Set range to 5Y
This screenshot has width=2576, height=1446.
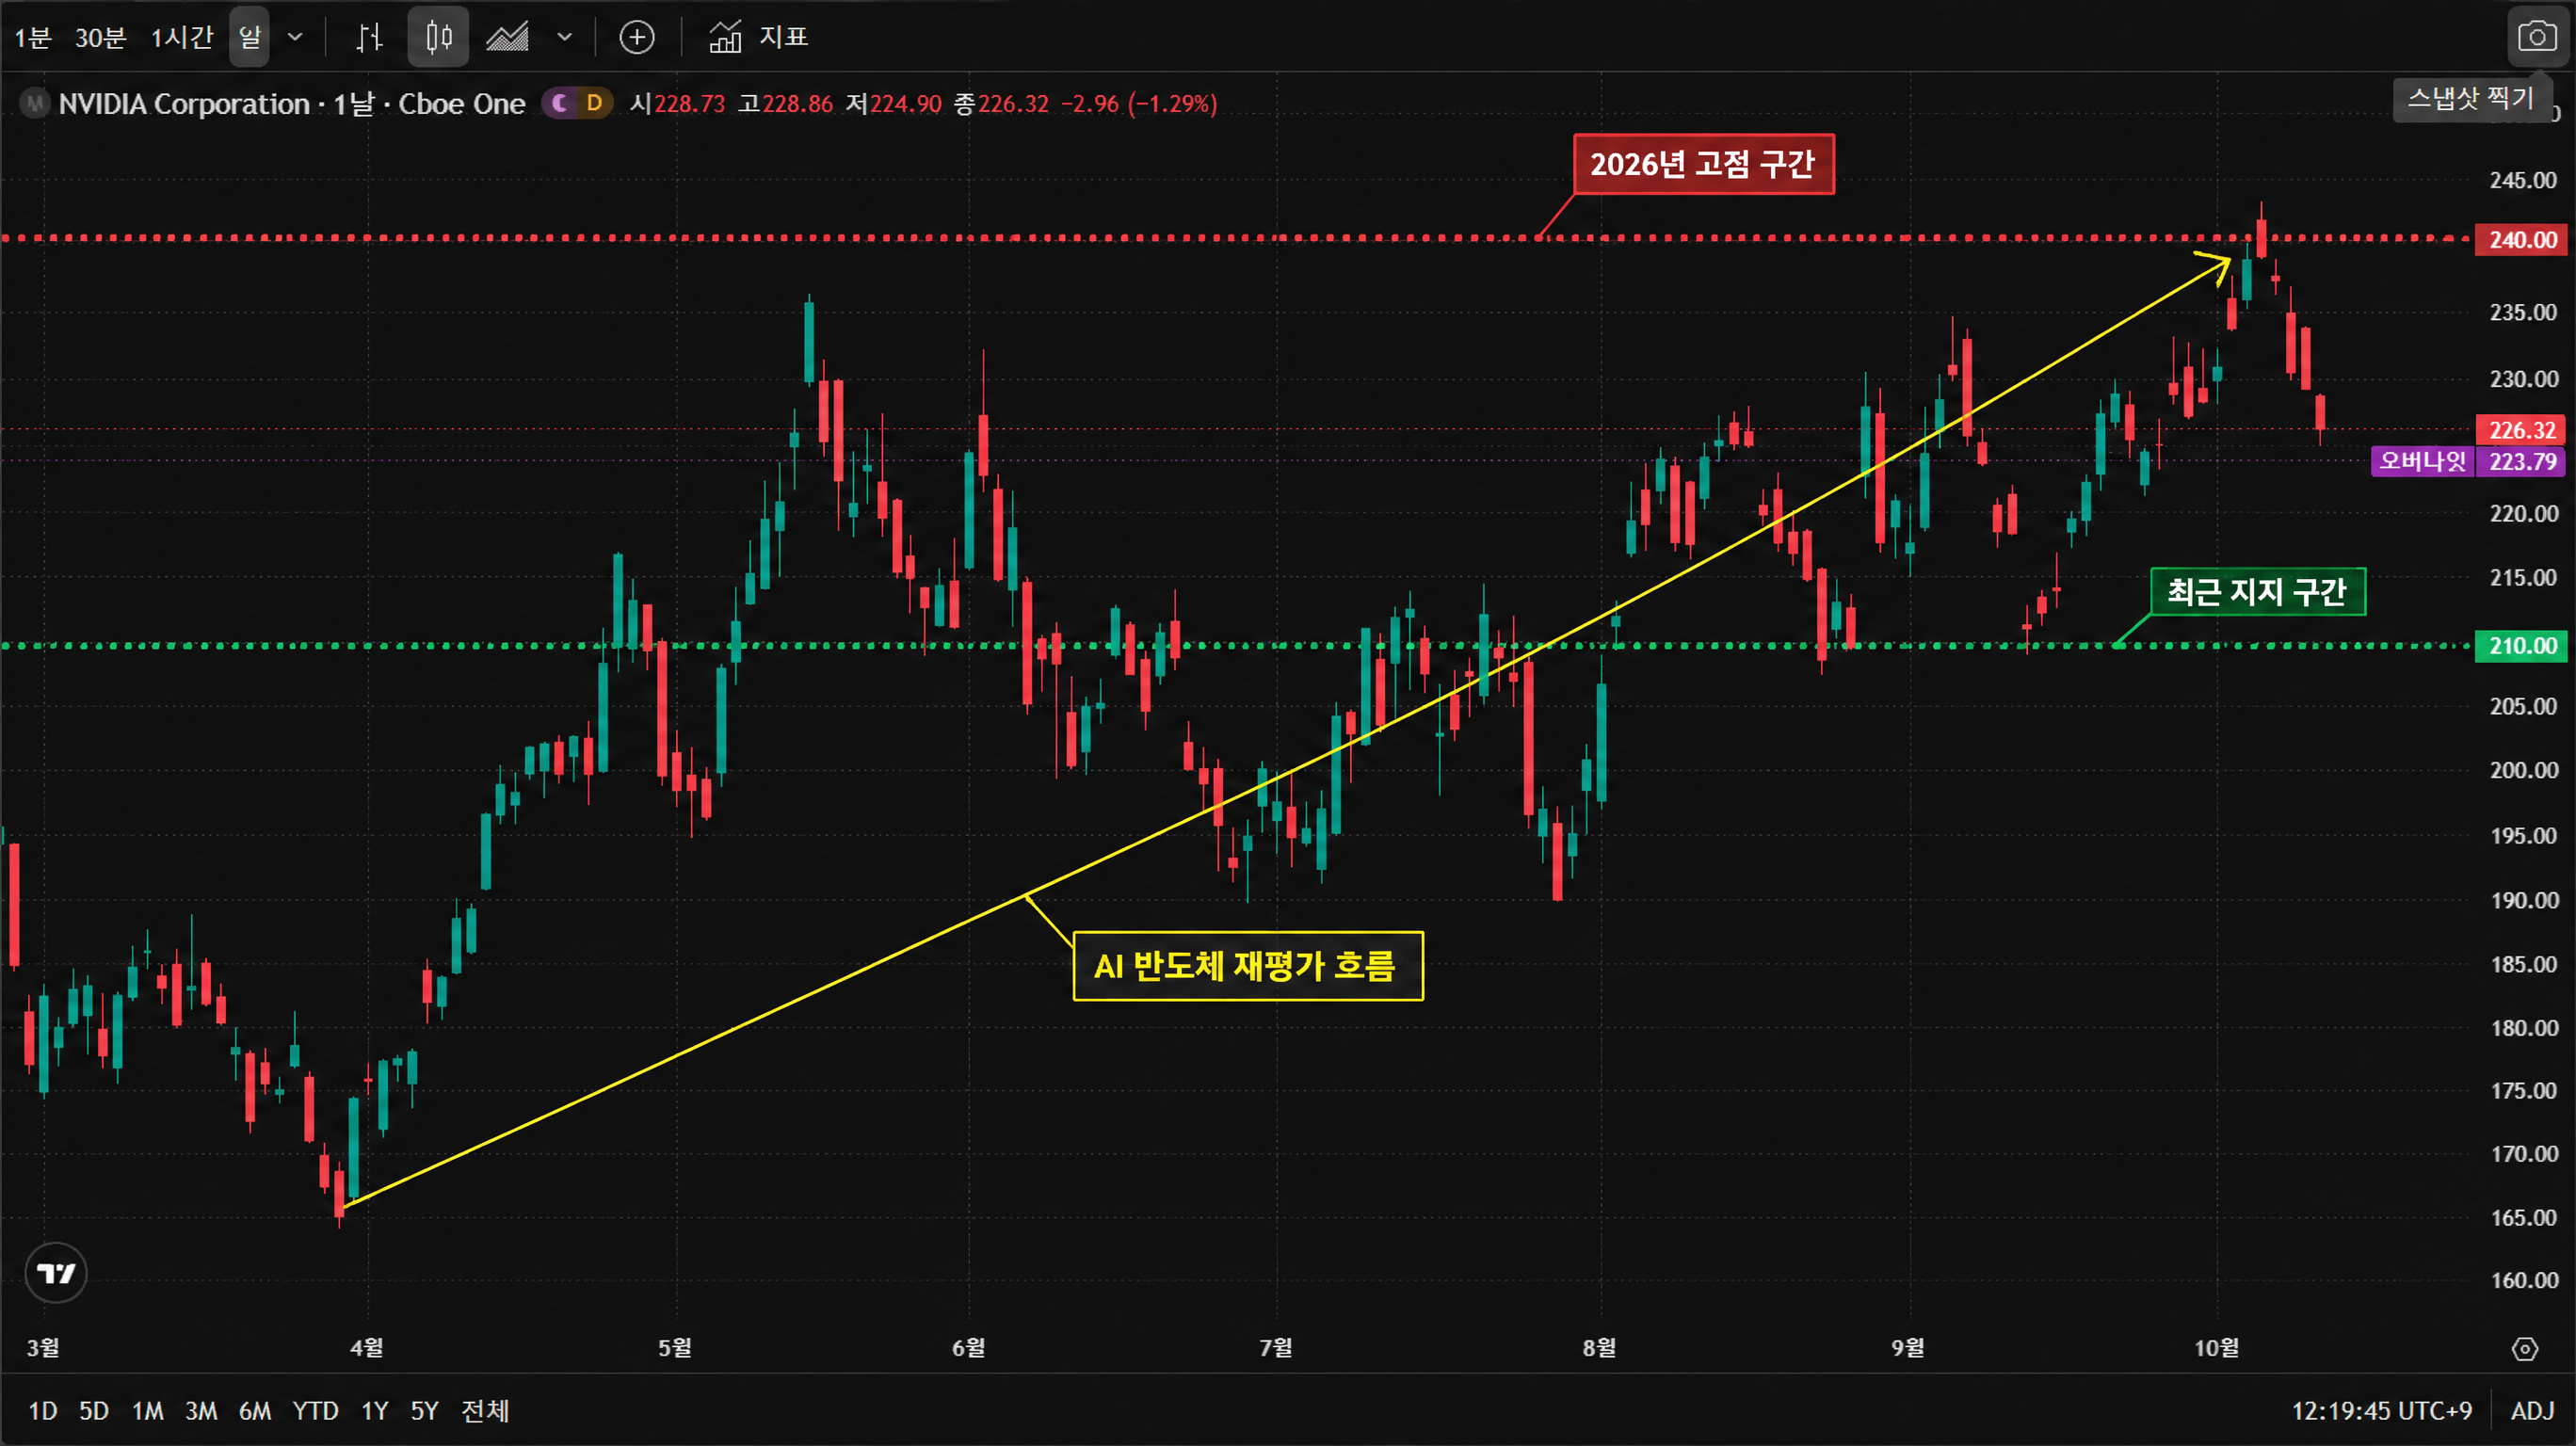click(x=425, y=1411)
